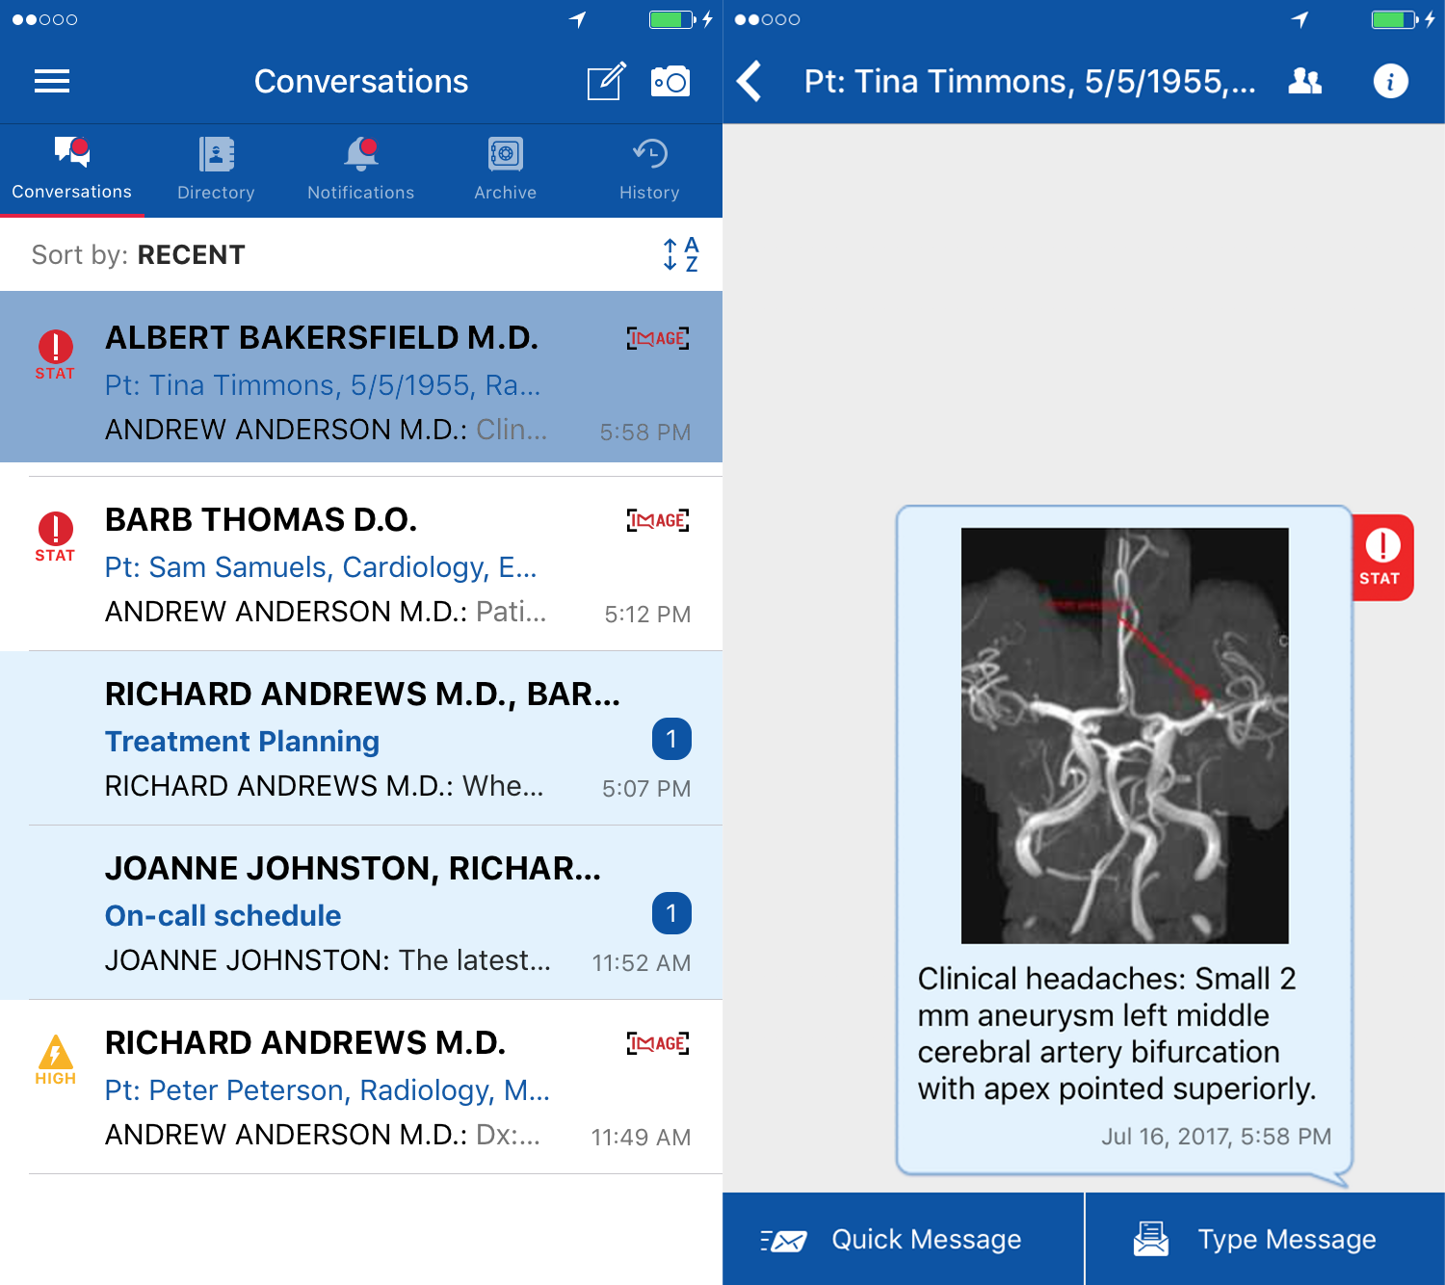This screenshot has height=1285, width=1445.
Task: Open Albert Bakersfield M.D. conversation
Action: (361, 377)
